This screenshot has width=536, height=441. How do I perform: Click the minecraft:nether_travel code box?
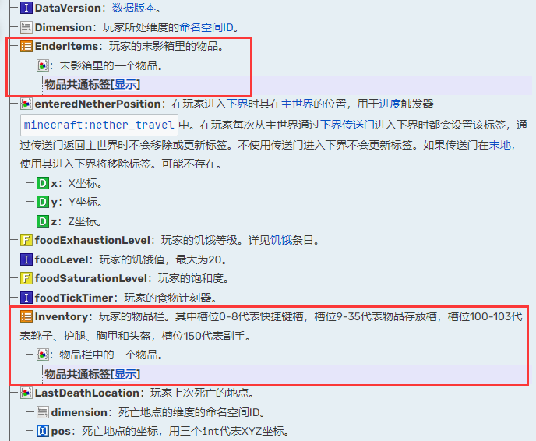(99, 125)
